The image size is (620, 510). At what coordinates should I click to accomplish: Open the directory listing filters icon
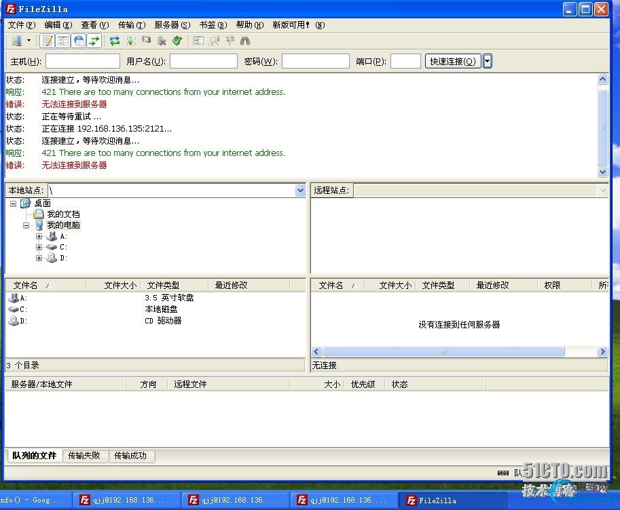(x=198, y=41)
